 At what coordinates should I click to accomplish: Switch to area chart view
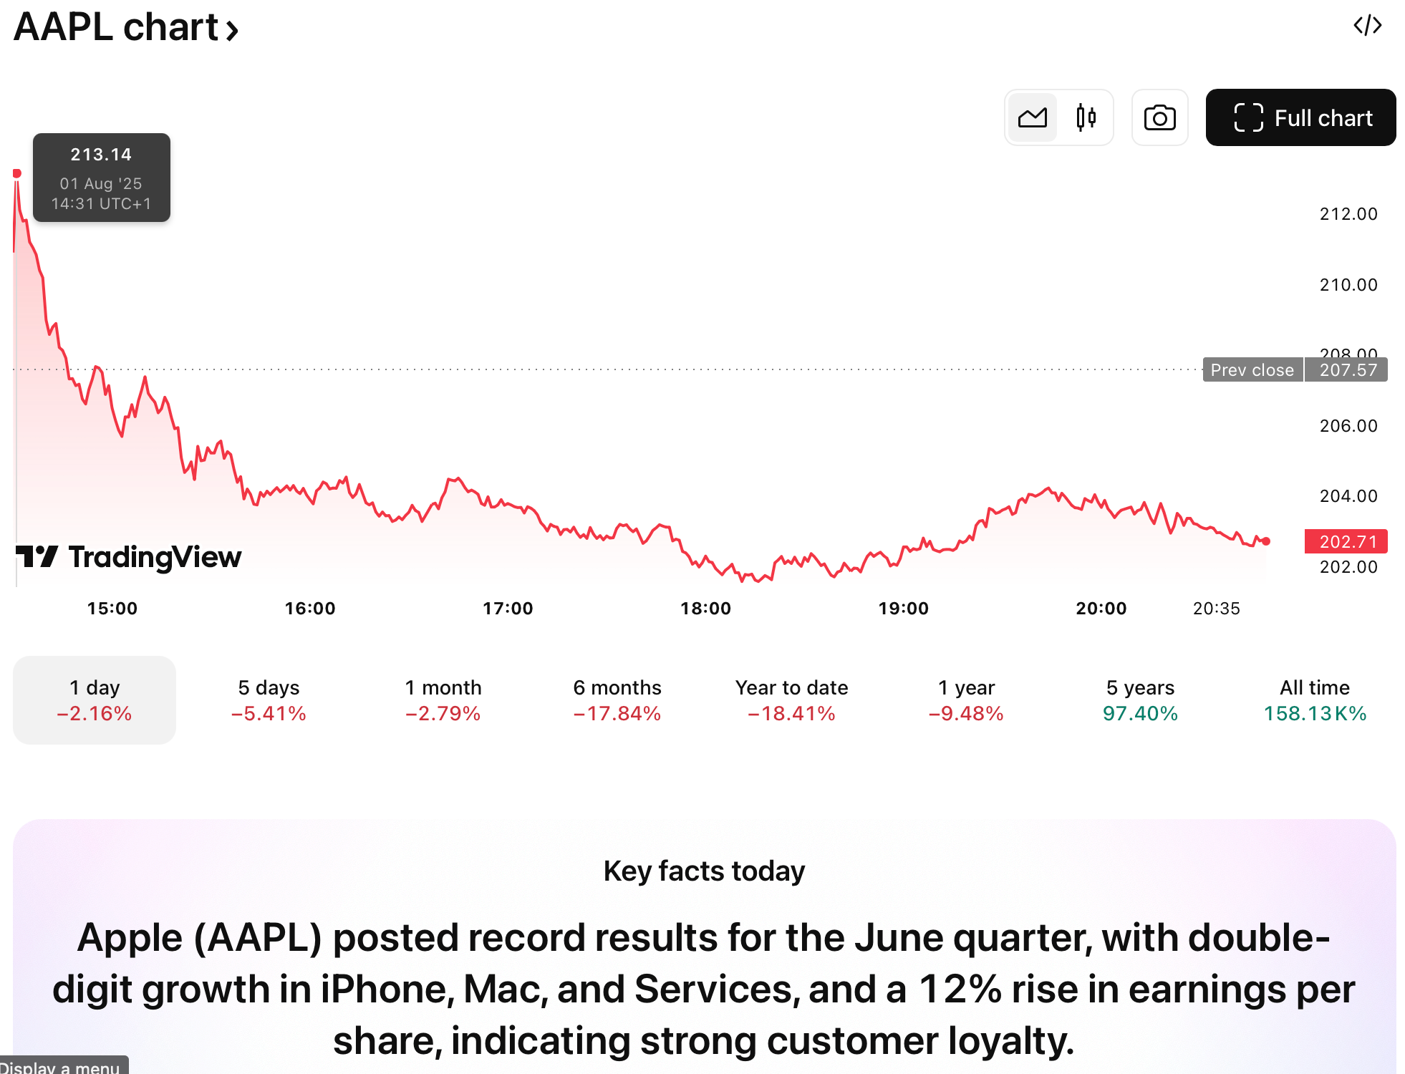coord(1032,117)
